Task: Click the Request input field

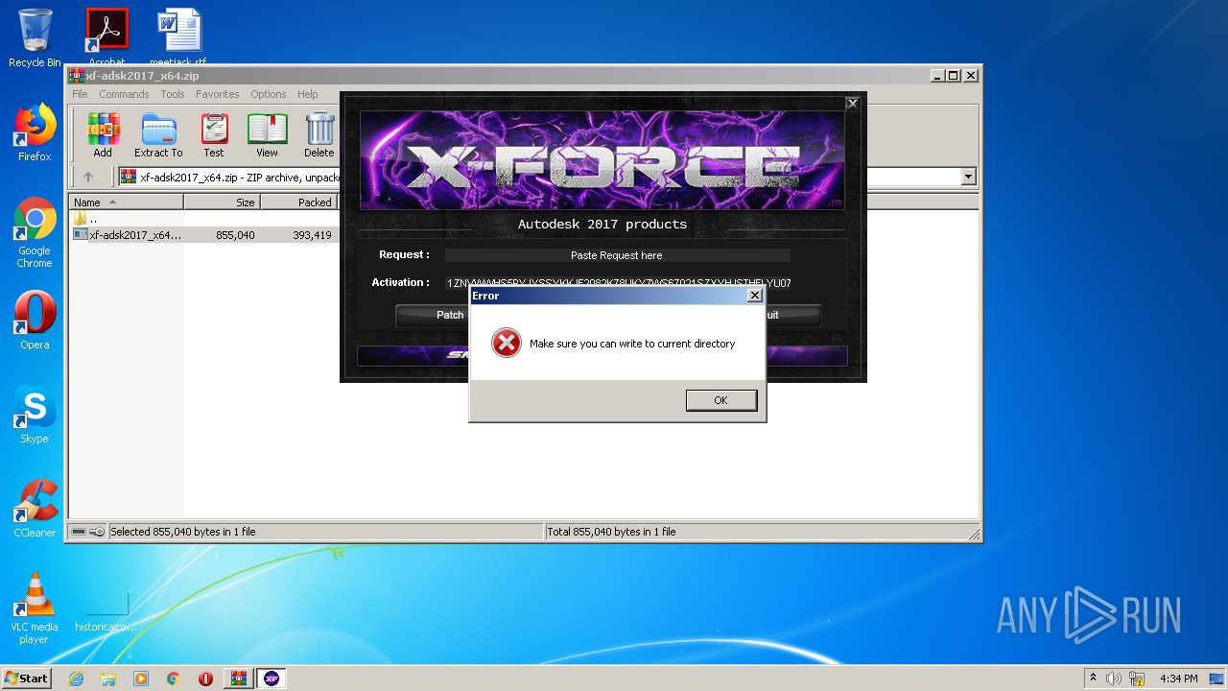Action: point(617,255)
